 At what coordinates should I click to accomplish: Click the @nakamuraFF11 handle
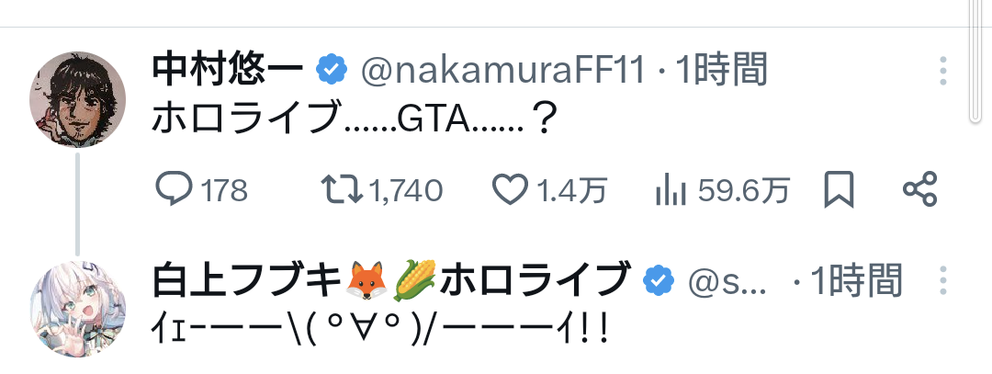coord(503,70)
